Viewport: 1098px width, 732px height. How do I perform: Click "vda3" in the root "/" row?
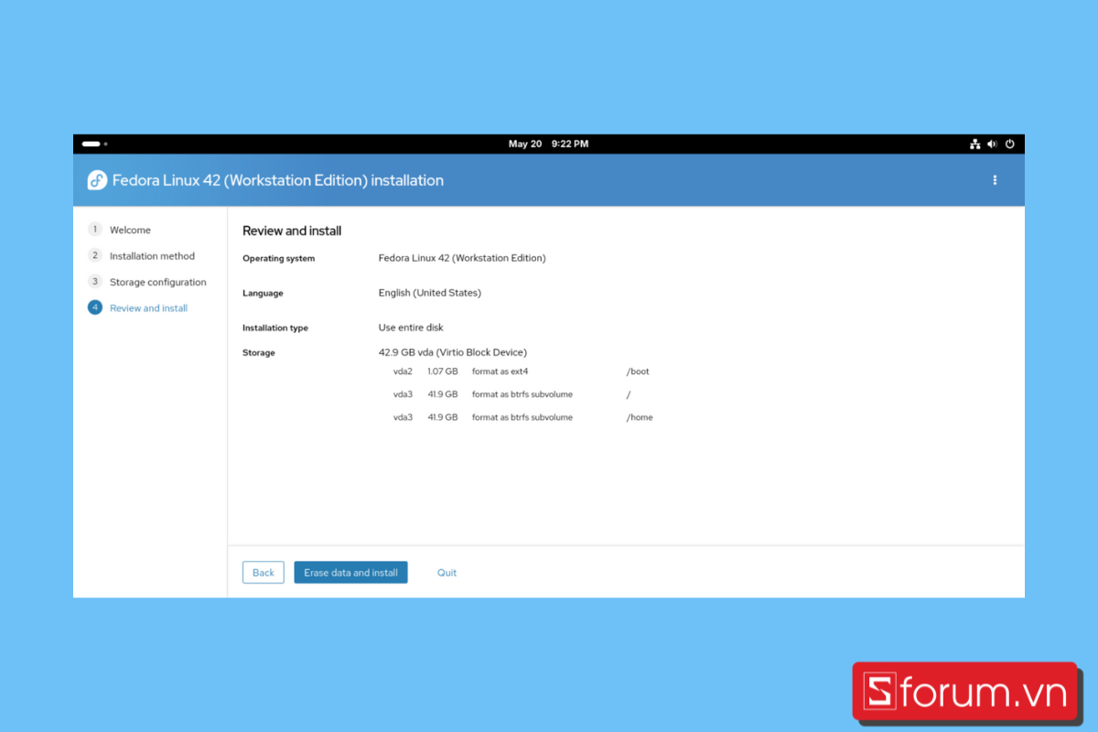tap(403, 394)
